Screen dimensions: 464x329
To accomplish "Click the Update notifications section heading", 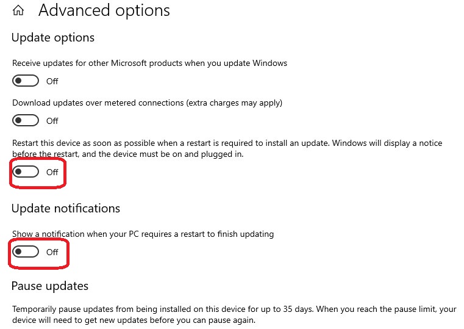I will coord(66,209).
